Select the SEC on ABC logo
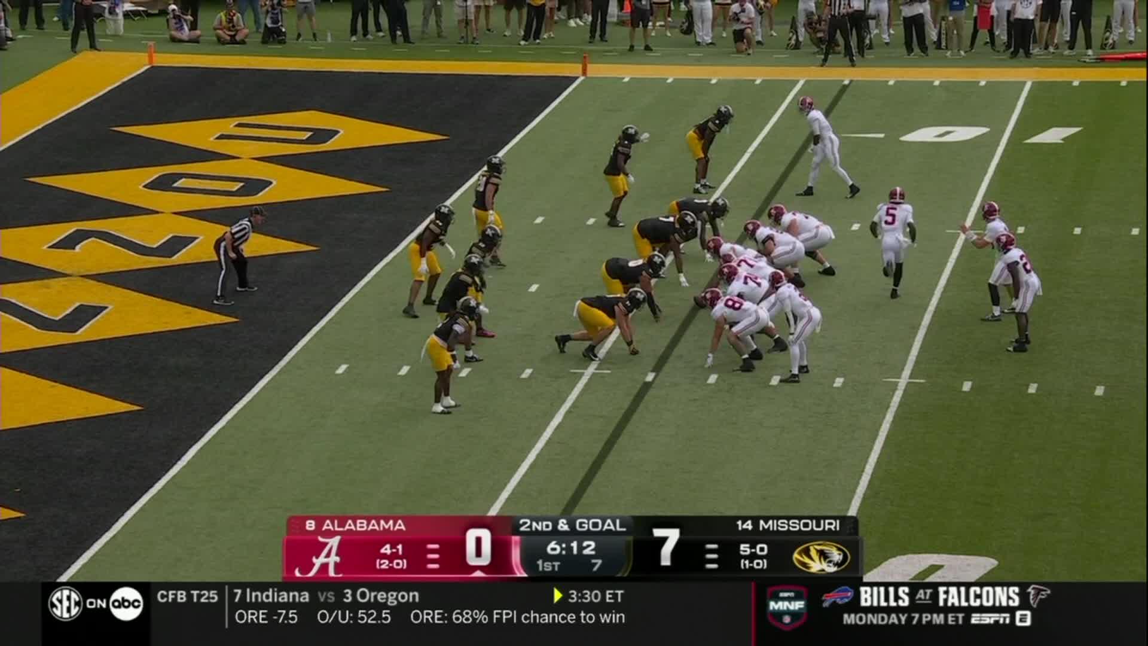 [x=96, y=604]
